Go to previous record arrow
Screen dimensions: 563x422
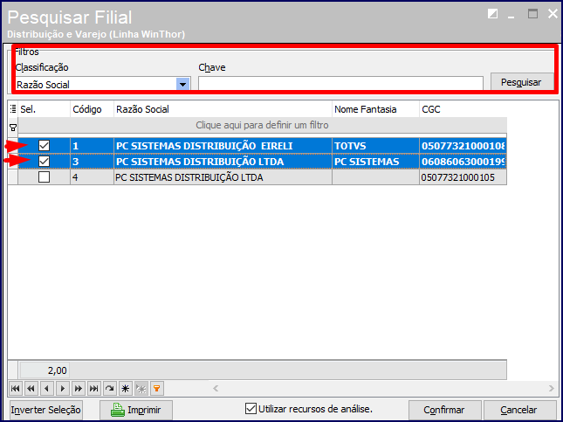pyautogui.click(x=46, y=388)
